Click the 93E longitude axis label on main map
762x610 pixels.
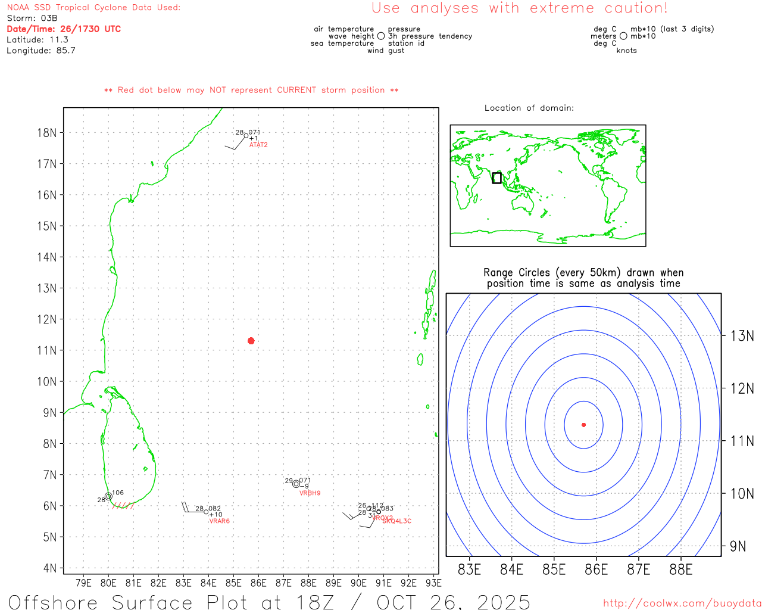point(433,583)
